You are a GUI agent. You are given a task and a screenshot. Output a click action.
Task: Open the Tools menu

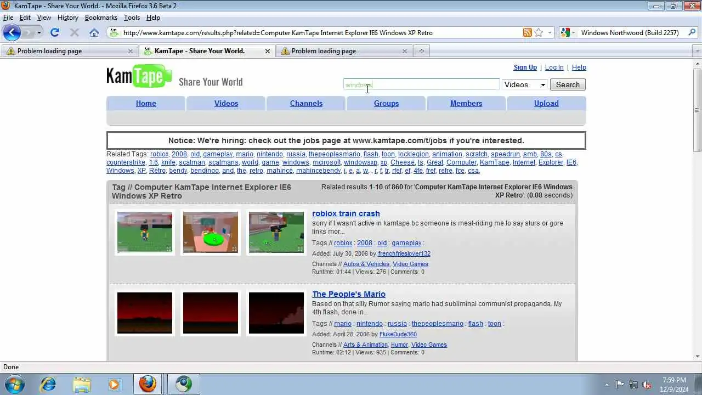[132, 18]
